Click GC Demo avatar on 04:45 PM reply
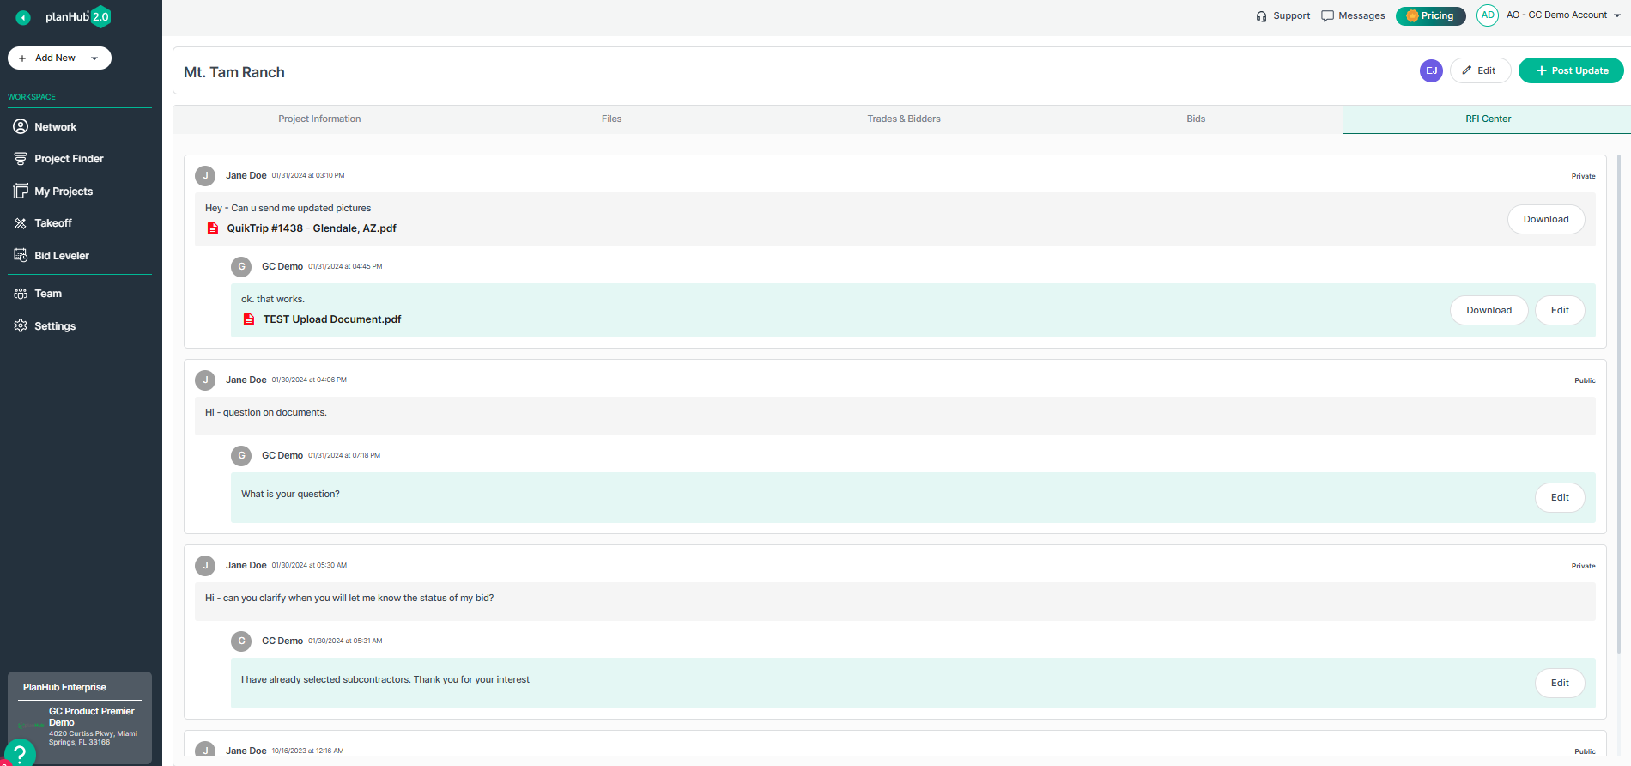 click(x=241, y=267)
